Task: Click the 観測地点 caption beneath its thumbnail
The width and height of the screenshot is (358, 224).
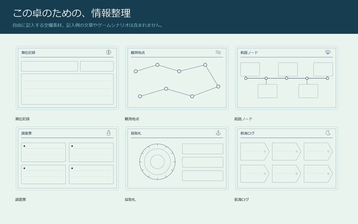Action: [132, 119]
